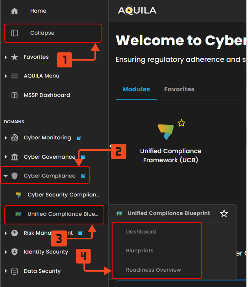Favorite the Unified Compliance Framework module star
This screenshot has width=248, height=287.
coord(181,123)
